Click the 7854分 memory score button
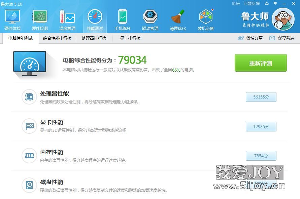300x199 pixels. [x=261, y=156]
